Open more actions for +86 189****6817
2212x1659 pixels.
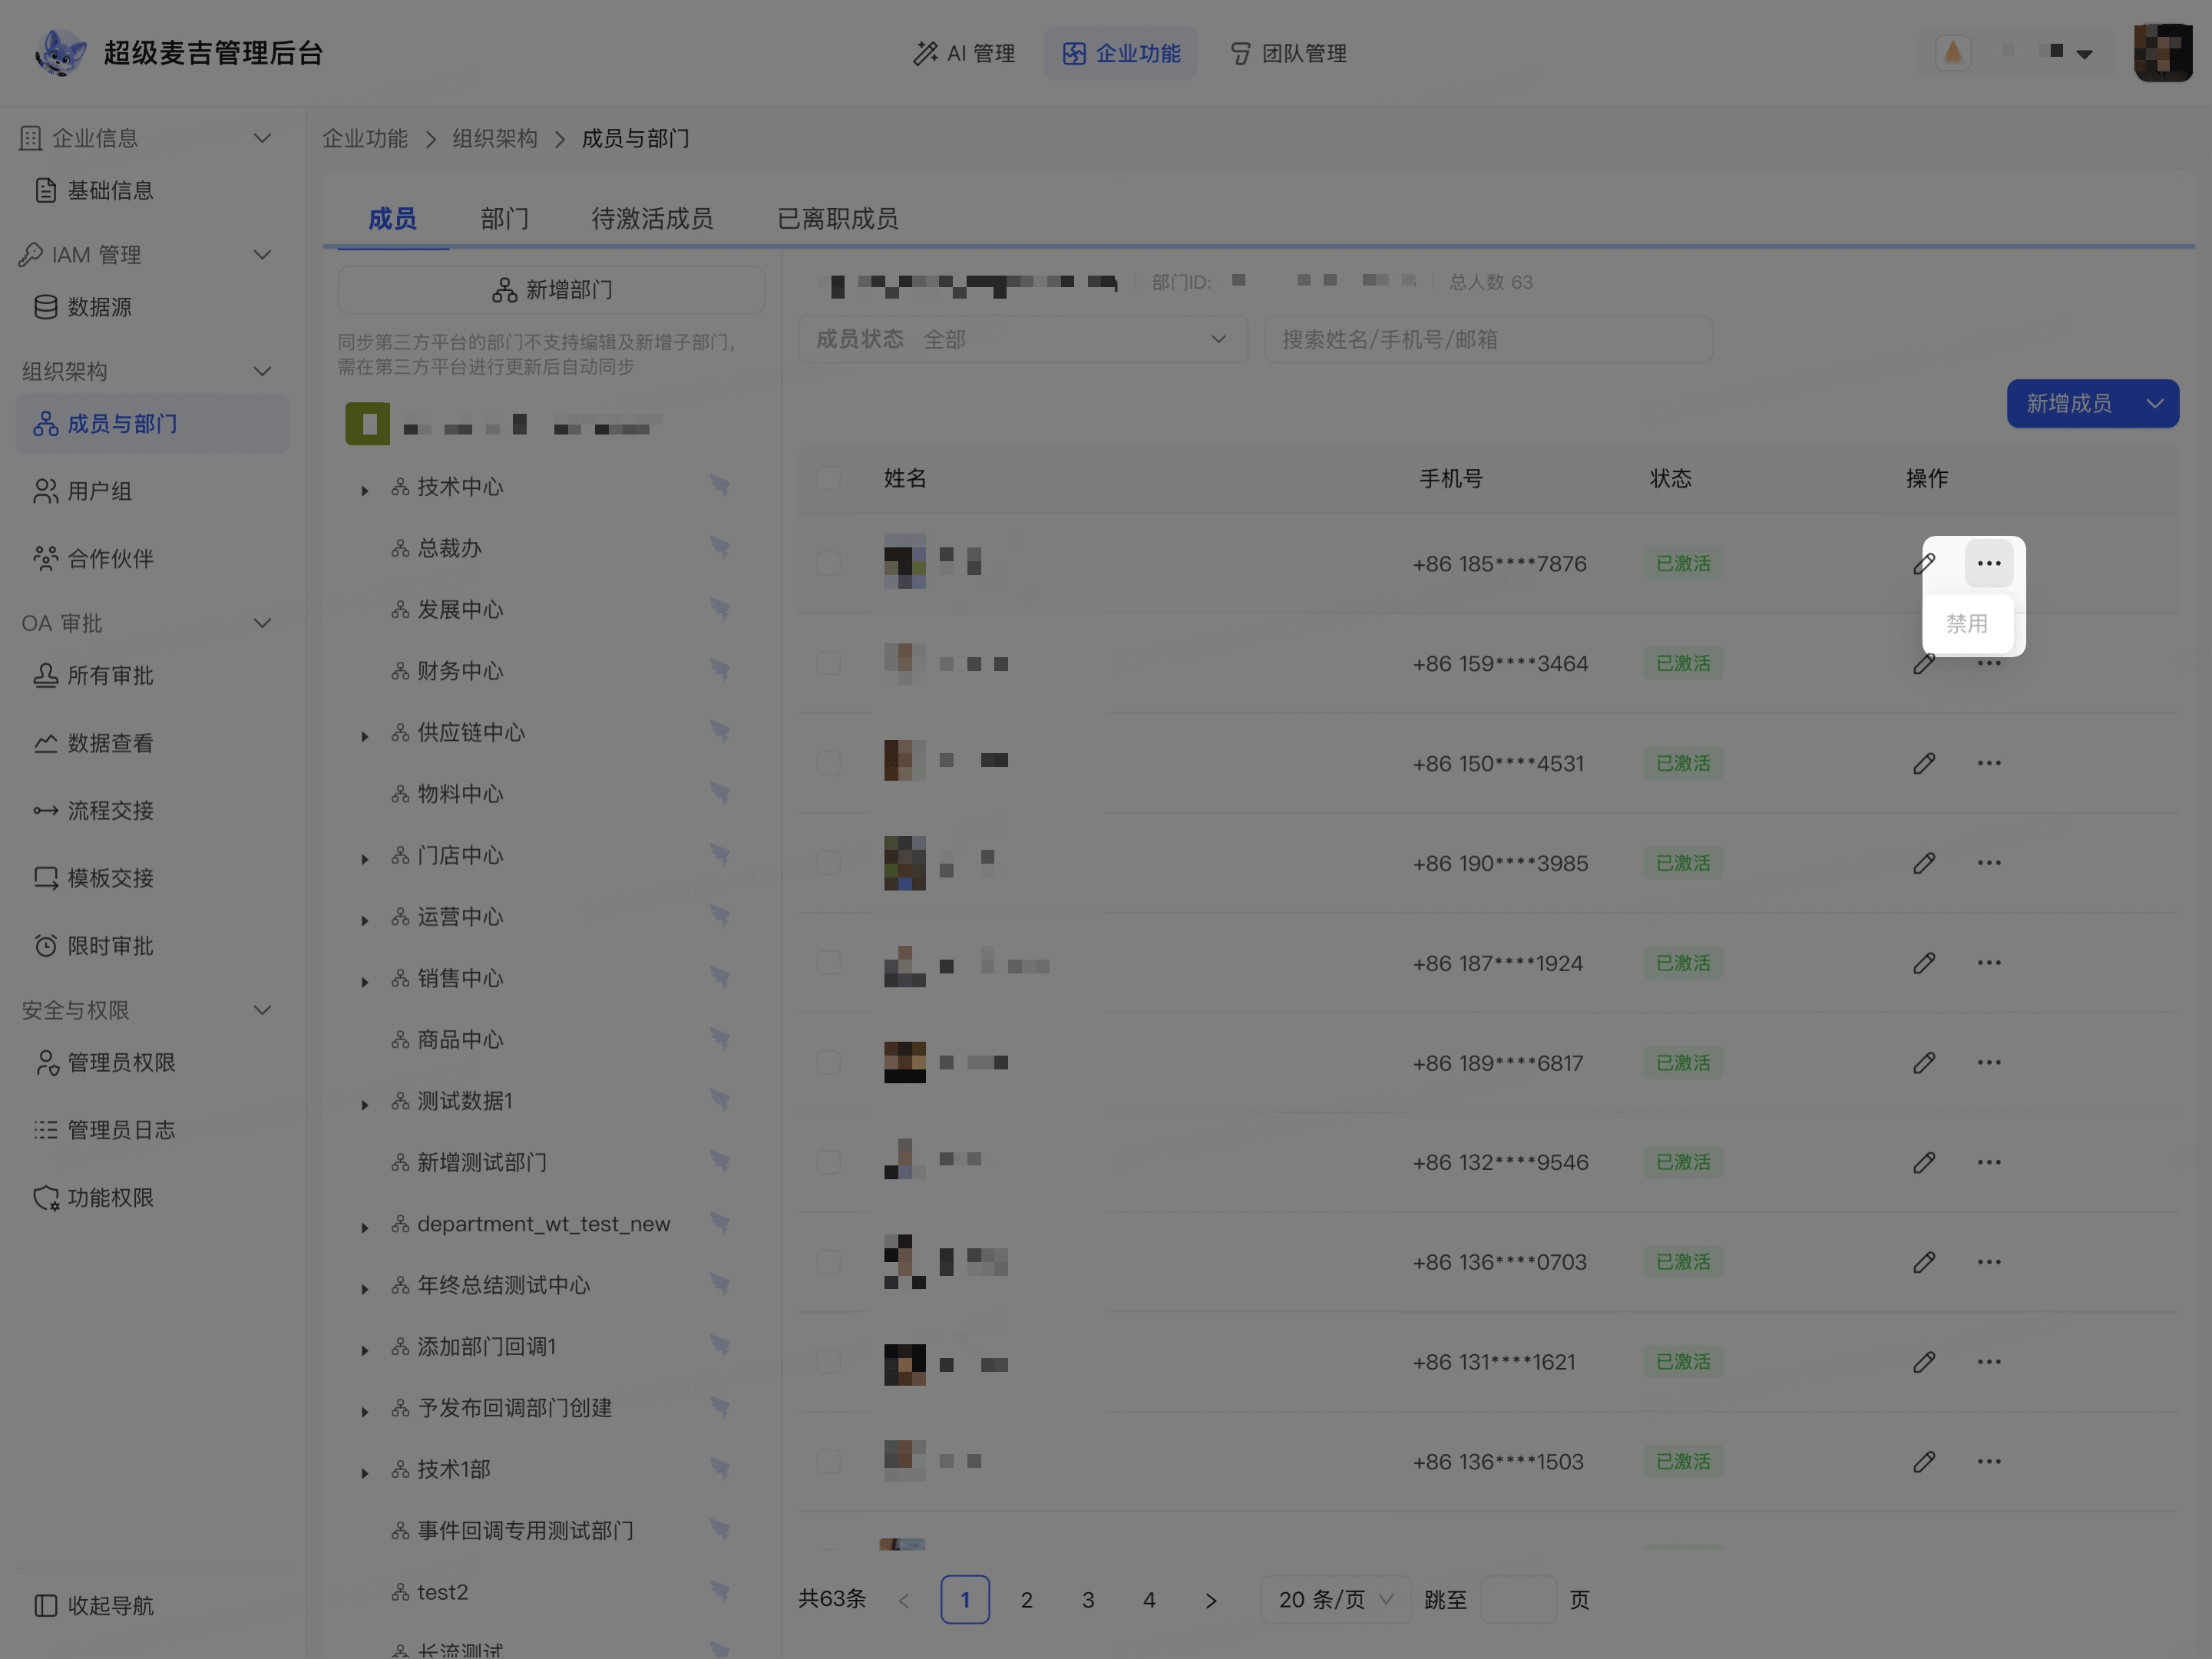(1988, 1062)
